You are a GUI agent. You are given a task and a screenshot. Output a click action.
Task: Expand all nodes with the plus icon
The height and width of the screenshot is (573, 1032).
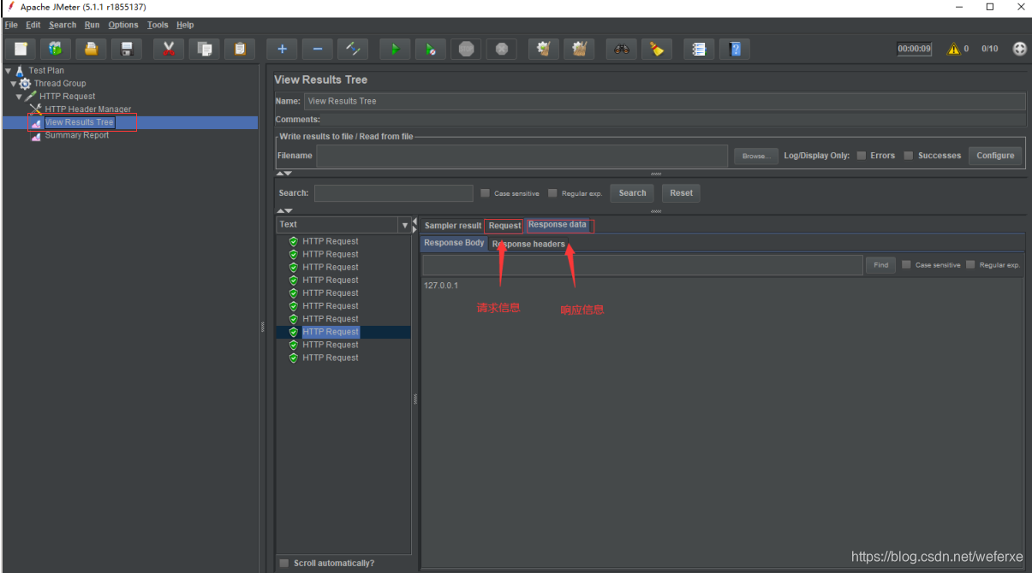coord(282,49)
